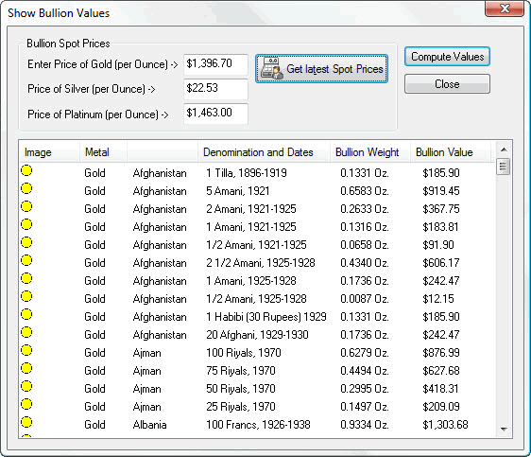Click coin icon for 2 Amani 1921-1925
This screenshot has height=457, width=531.
click(26, 206)
